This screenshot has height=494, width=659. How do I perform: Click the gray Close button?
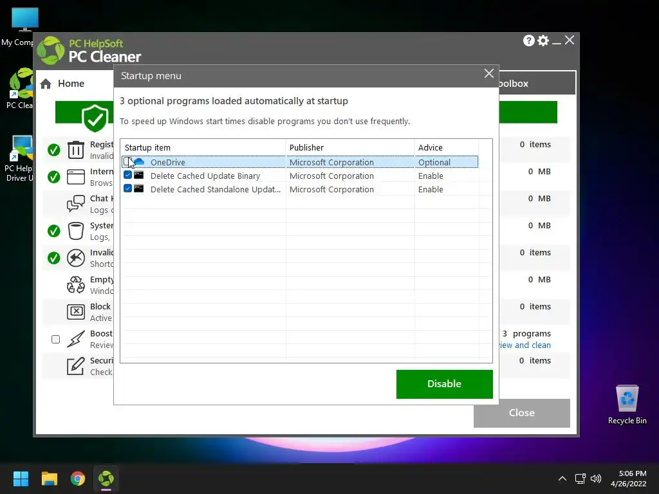pos(521,413)
